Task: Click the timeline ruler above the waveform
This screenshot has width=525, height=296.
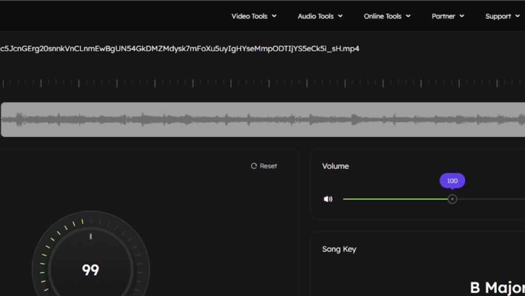Action: (x=262, y=83)
